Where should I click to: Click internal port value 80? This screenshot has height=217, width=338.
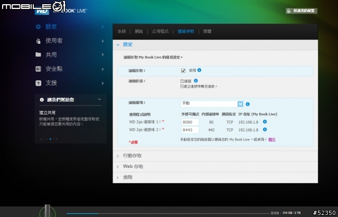pyautogui.click(x=211, y=122)
